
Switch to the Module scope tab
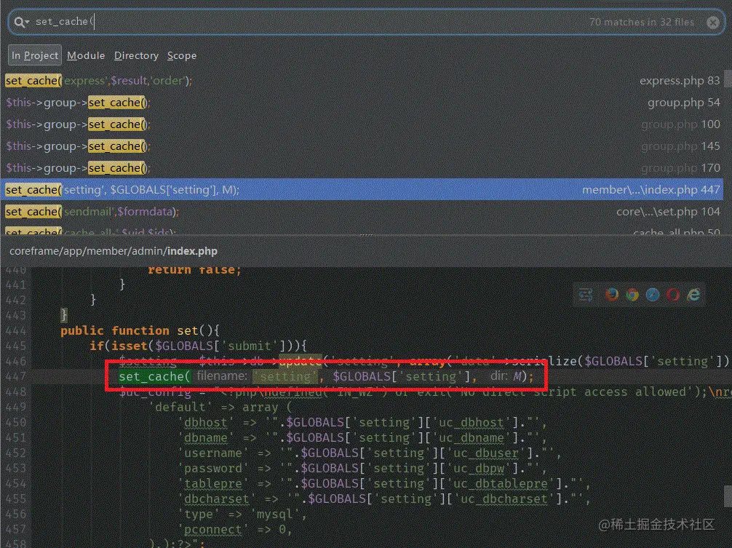(86, 55)
